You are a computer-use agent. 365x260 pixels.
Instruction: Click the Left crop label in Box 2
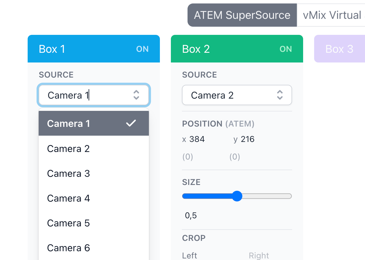pos(189,256)
